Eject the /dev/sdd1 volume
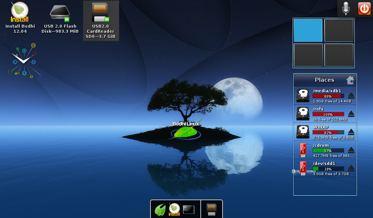This screenshot has height=218, width=373. 351,169
